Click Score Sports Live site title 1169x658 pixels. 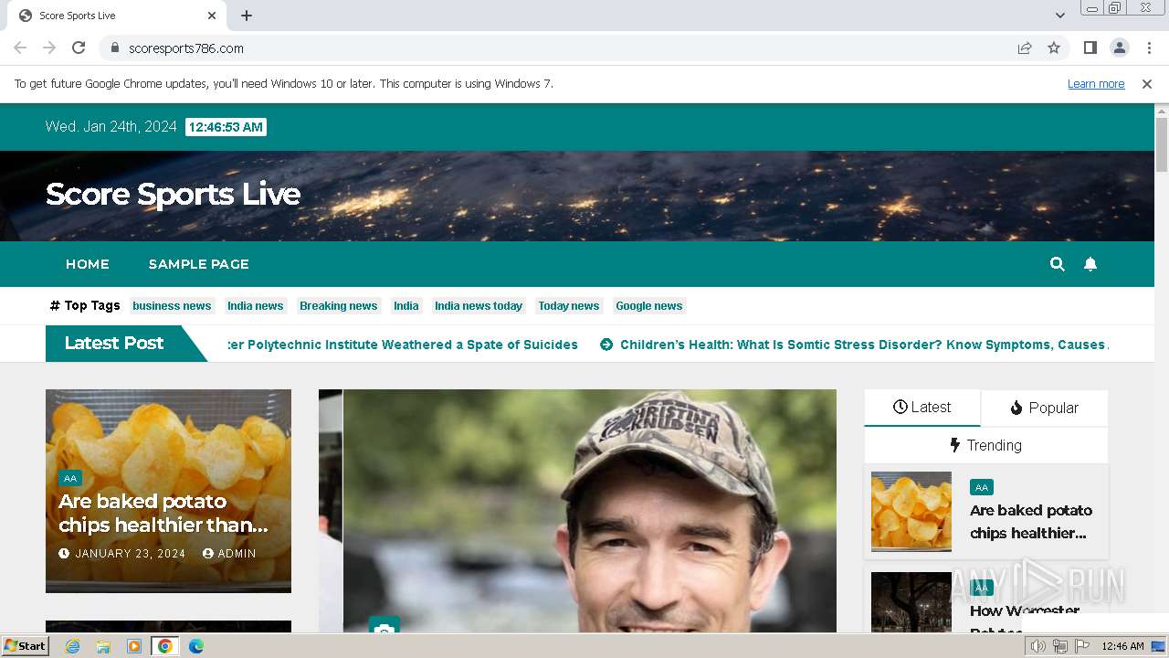click(x=173, y=194)
